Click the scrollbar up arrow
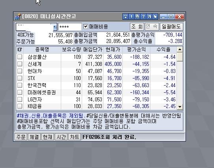The image size is (214, 168). point(180,49)
